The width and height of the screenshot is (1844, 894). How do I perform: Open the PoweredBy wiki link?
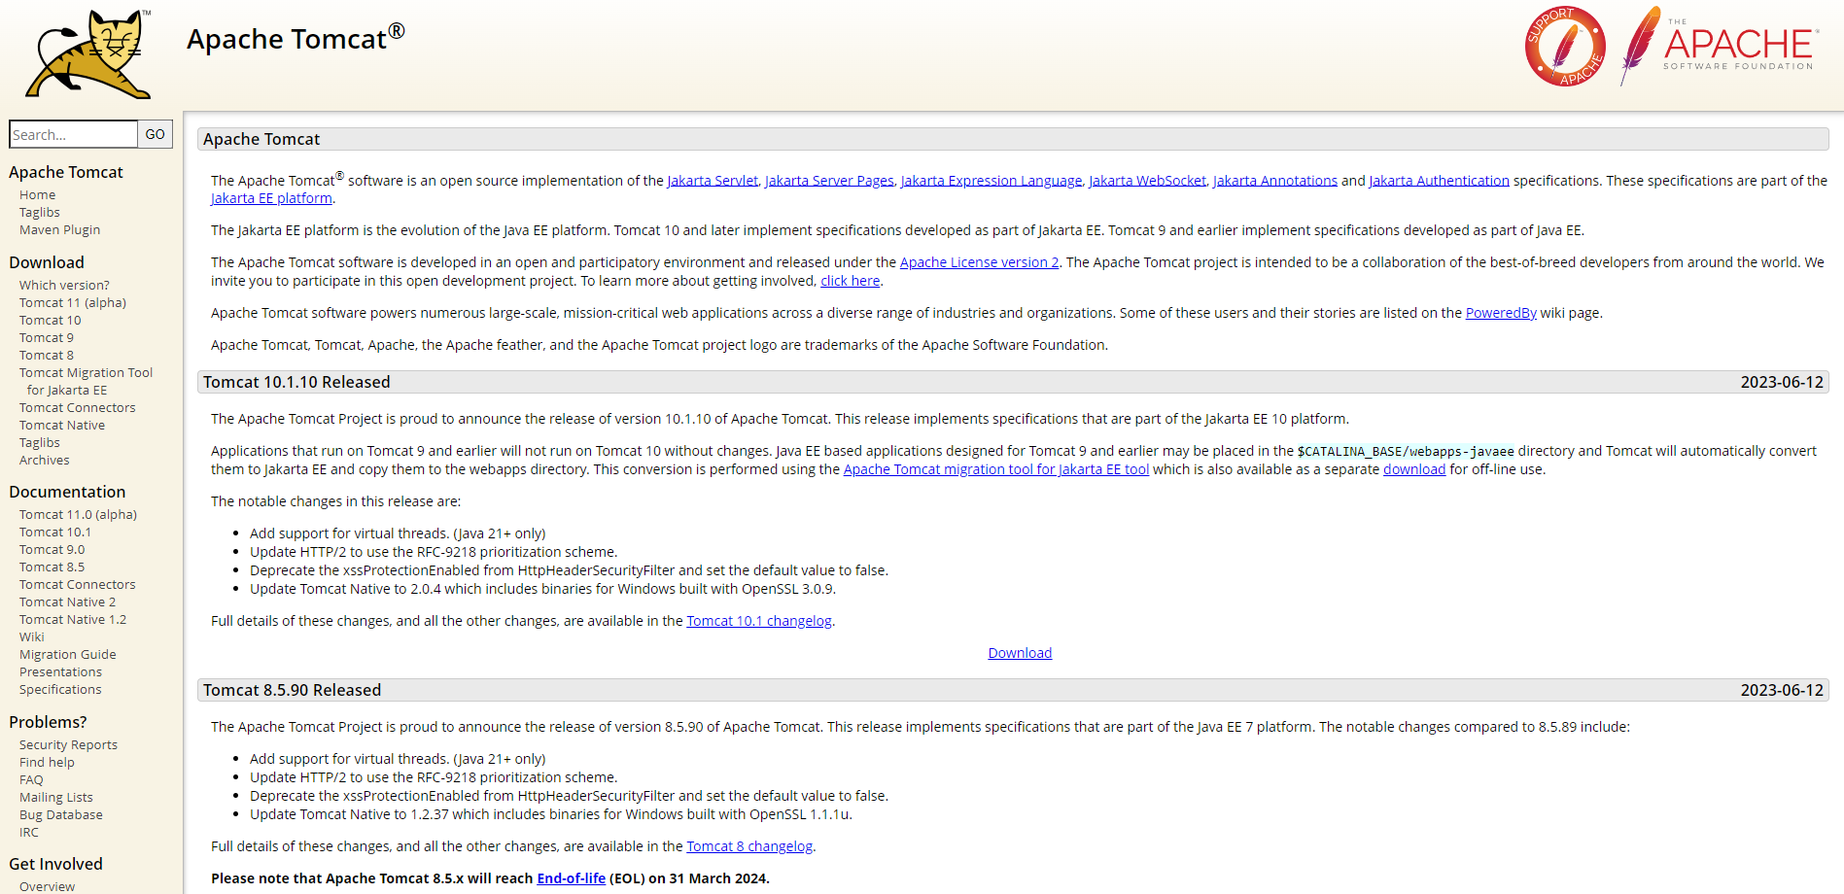(1501, 313)
